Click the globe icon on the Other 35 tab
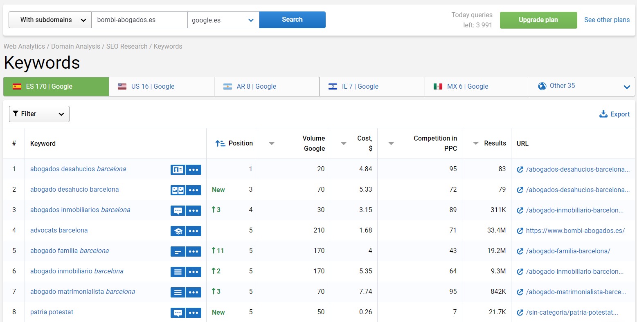Image resolution: width=637 pixels, height=322 pixels. pos(542,86)
